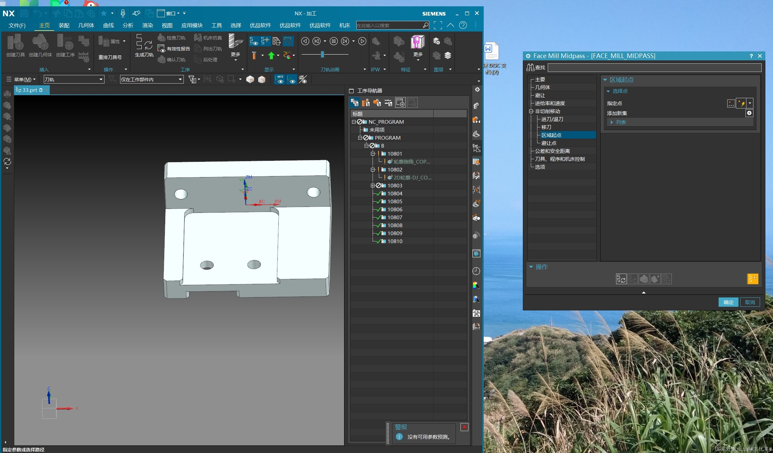Click the Post Process (后处理) icon
773x453 pixels.
coord(198,59)
